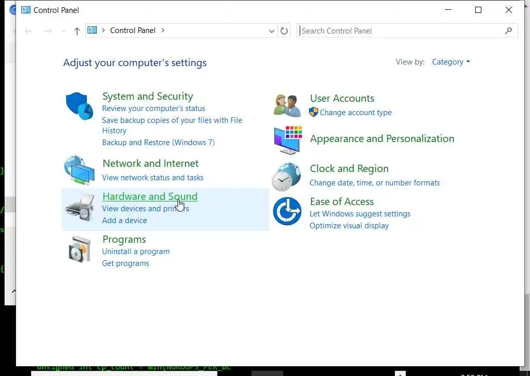Image resolution: width=530 pixels, height=376 pixels.
Task: Click the Control Panel icon in the address bar
Action: click(x=92, y=30)
